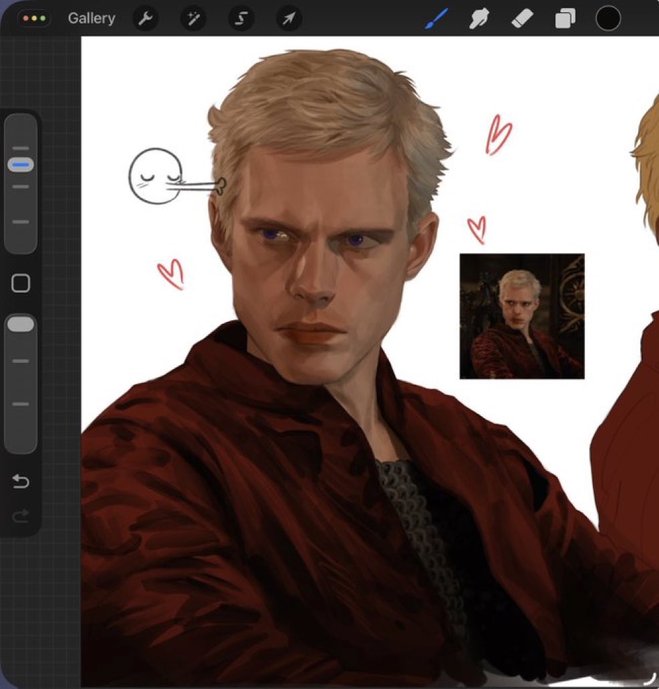659x689 pixels.
Task: Select the Selection S tool
Action: click(241, 19)
